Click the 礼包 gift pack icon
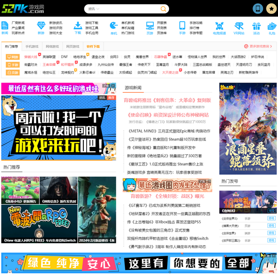 (272, 27)
